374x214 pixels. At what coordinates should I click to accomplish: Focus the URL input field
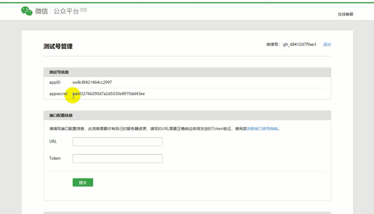(x=117, y=142)
